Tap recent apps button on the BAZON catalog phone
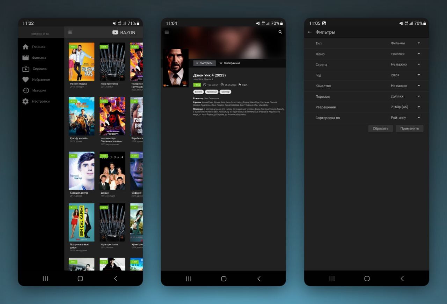Image resolution: width=447 pixels, height=304 pixels. tap(45, 279)
